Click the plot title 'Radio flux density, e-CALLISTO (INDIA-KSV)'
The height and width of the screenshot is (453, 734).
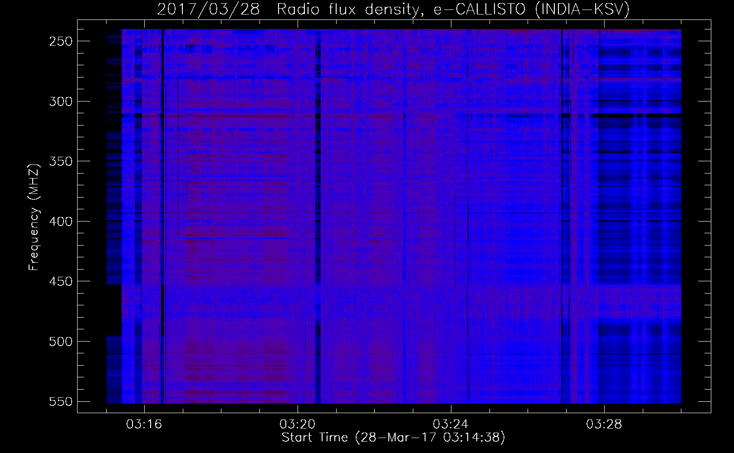[x=453, y=9]
